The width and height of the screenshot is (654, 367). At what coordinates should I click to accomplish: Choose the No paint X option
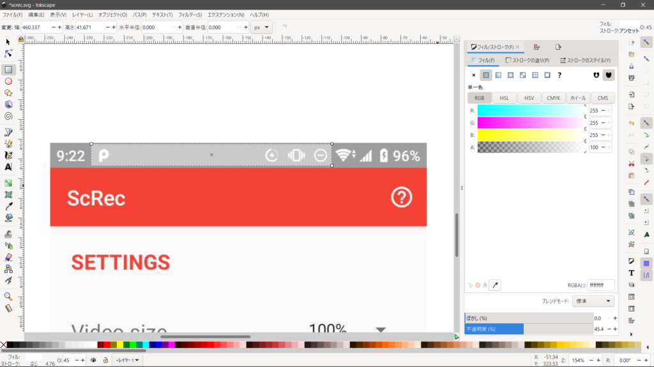point(473,75)
